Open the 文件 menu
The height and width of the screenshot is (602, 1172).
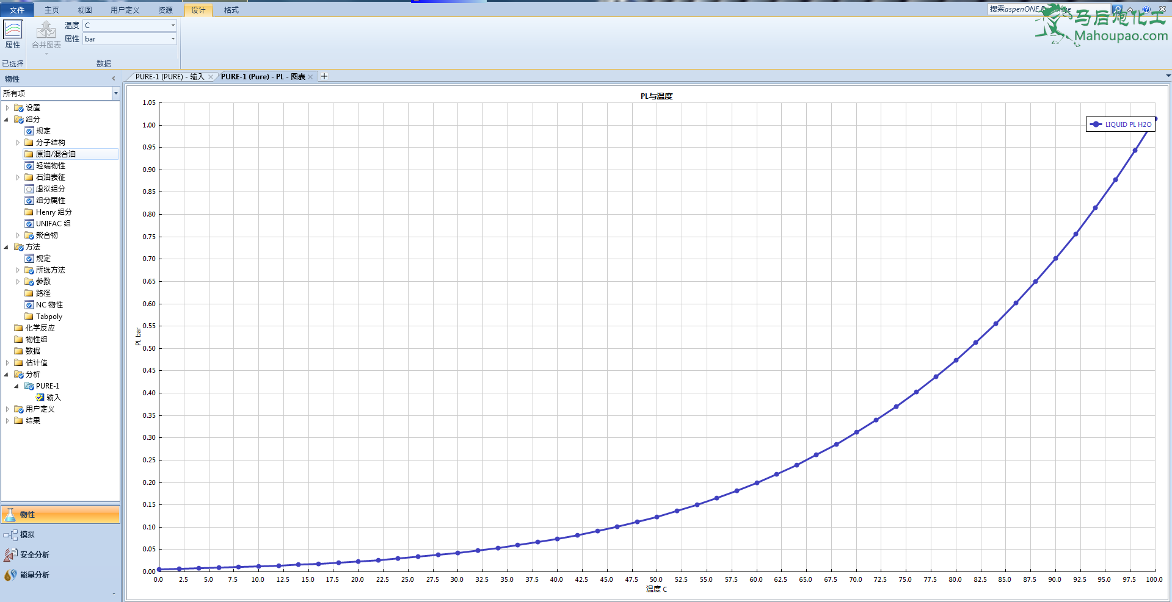click(x=17, y=10)
